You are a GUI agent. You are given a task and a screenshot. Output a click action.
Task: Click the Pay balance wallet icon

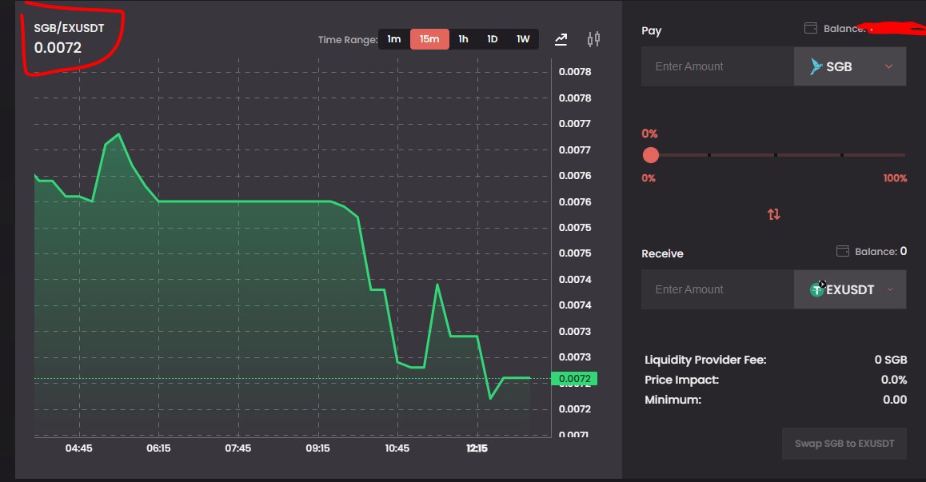pos(811,28)
